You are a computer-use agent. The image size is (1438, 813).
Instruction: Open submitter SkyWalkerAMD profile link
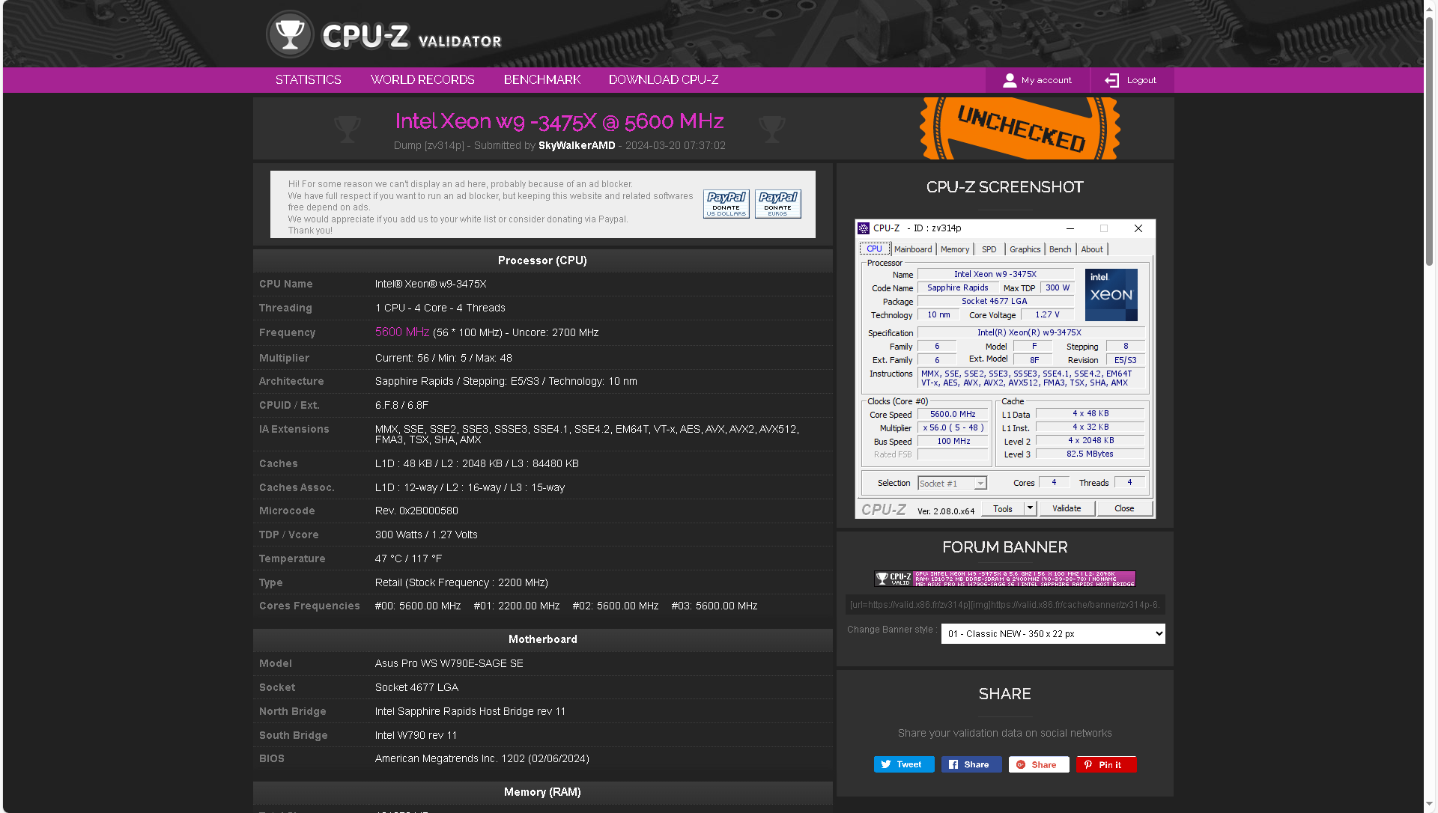[x=577, y=145]
